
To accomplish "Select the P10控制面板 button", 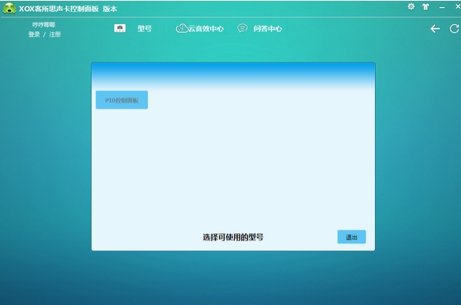I will (x=122, y=100).
